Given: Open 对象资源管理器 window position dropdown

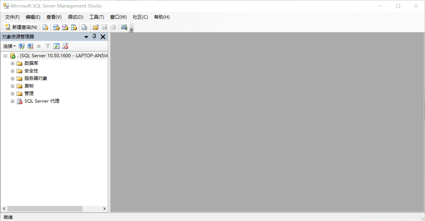Looking at the screenshot, I should (x=86, y=37).
